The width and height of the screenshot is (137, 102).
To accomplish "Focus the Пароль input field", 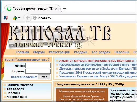I will click(38, 71).
